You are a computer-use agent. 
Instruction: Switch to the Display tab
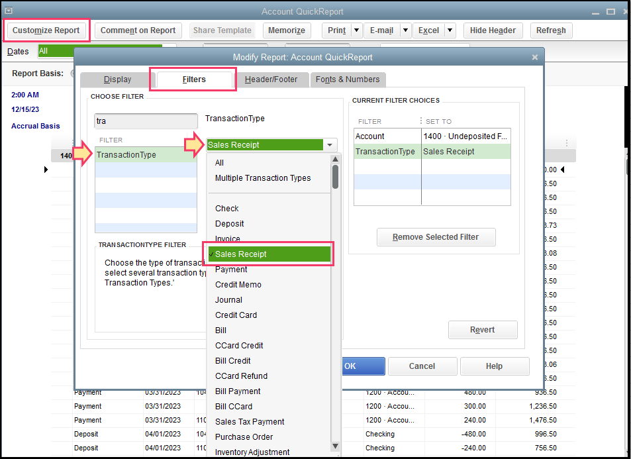click(117, 79)
